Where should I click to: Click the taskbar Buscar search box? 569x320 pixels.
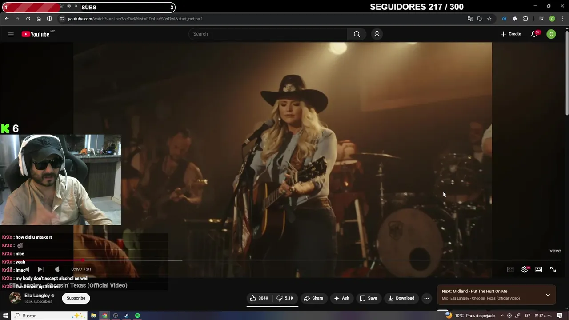click(x=49, y=316)
